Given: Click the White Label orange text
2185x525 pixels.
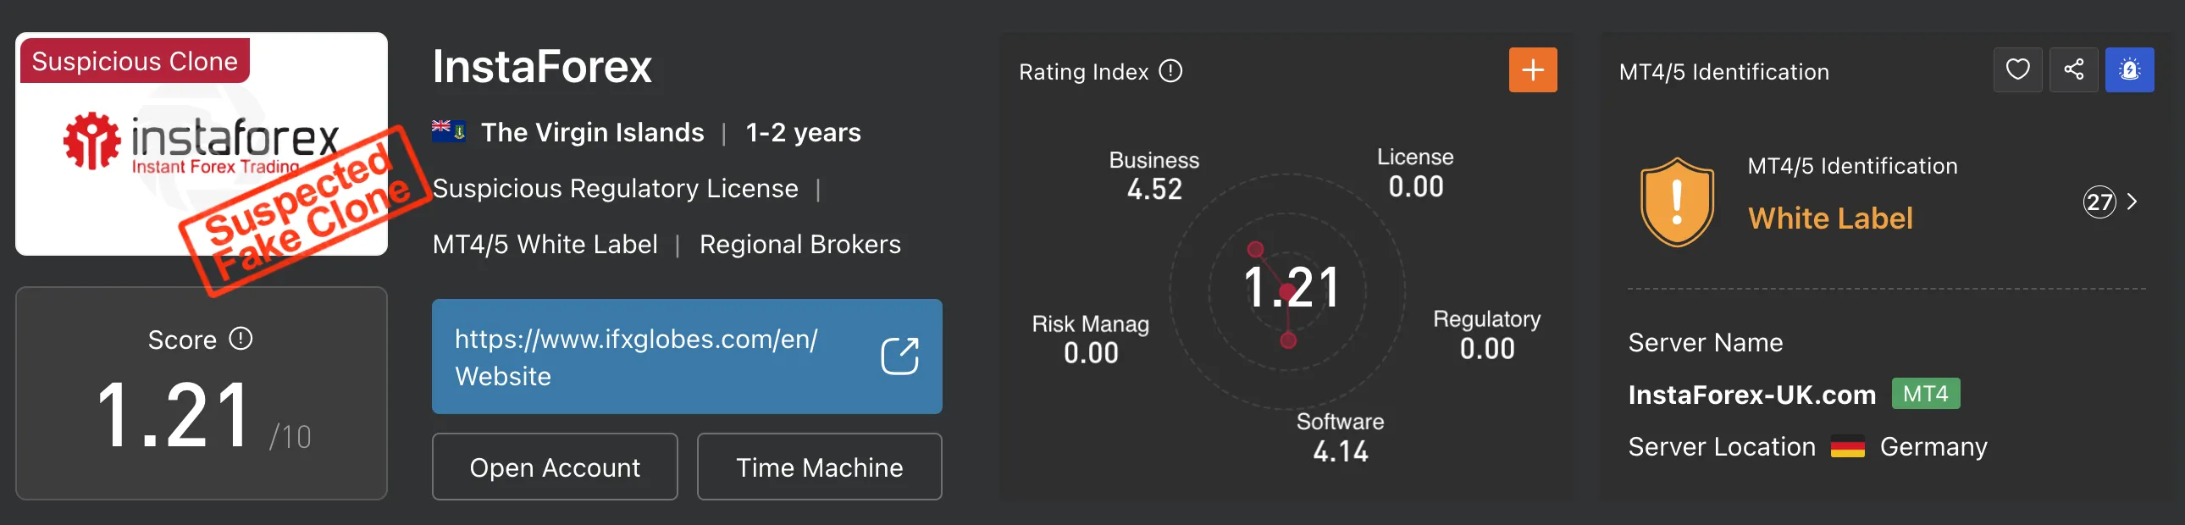Looking at the screenshot, I should (x=1830, y=218).
